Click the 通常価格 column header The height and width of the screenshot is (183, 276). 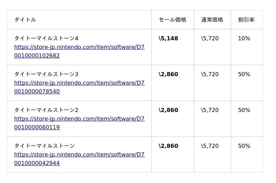point(212,20)
